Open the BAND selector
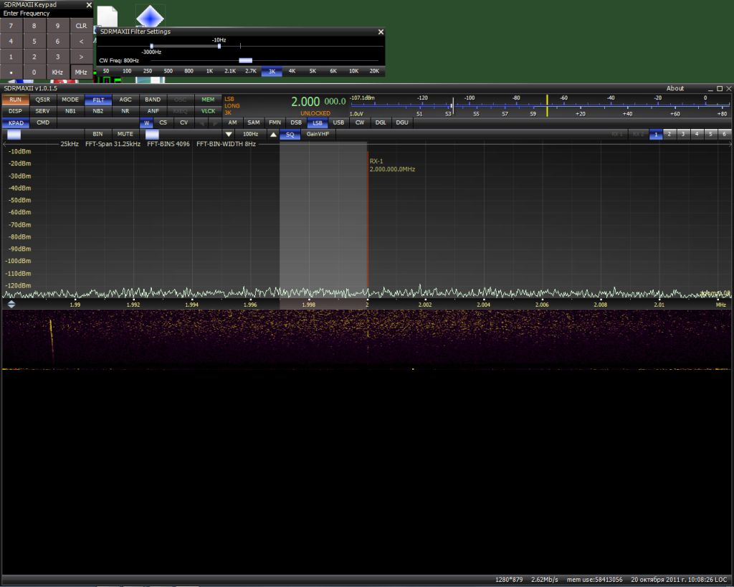734x587 pixels. (x=153, y=100)
